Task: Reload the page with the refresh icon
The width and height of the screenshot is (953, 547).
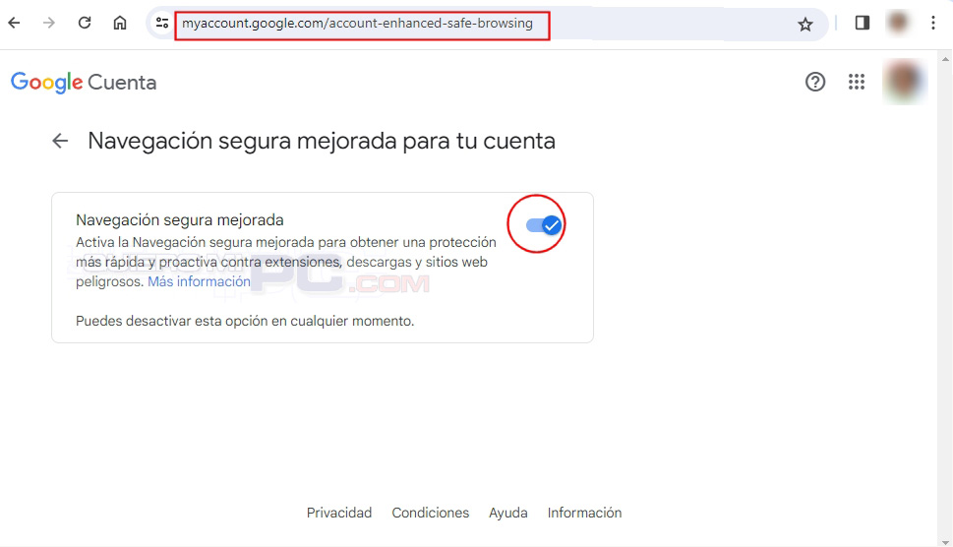Action: point(85,23)
